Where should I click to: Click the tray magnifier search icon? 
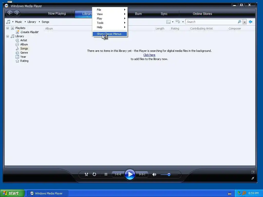[244, 193]
